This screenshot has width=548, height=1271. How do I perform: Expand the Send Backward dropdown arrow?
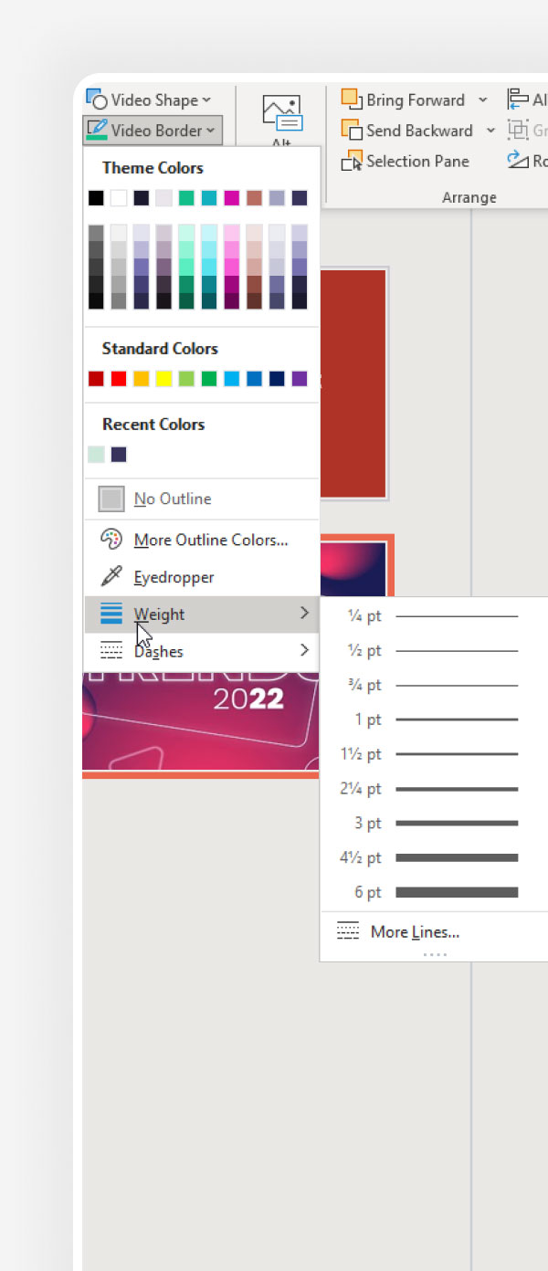point(490,131)
